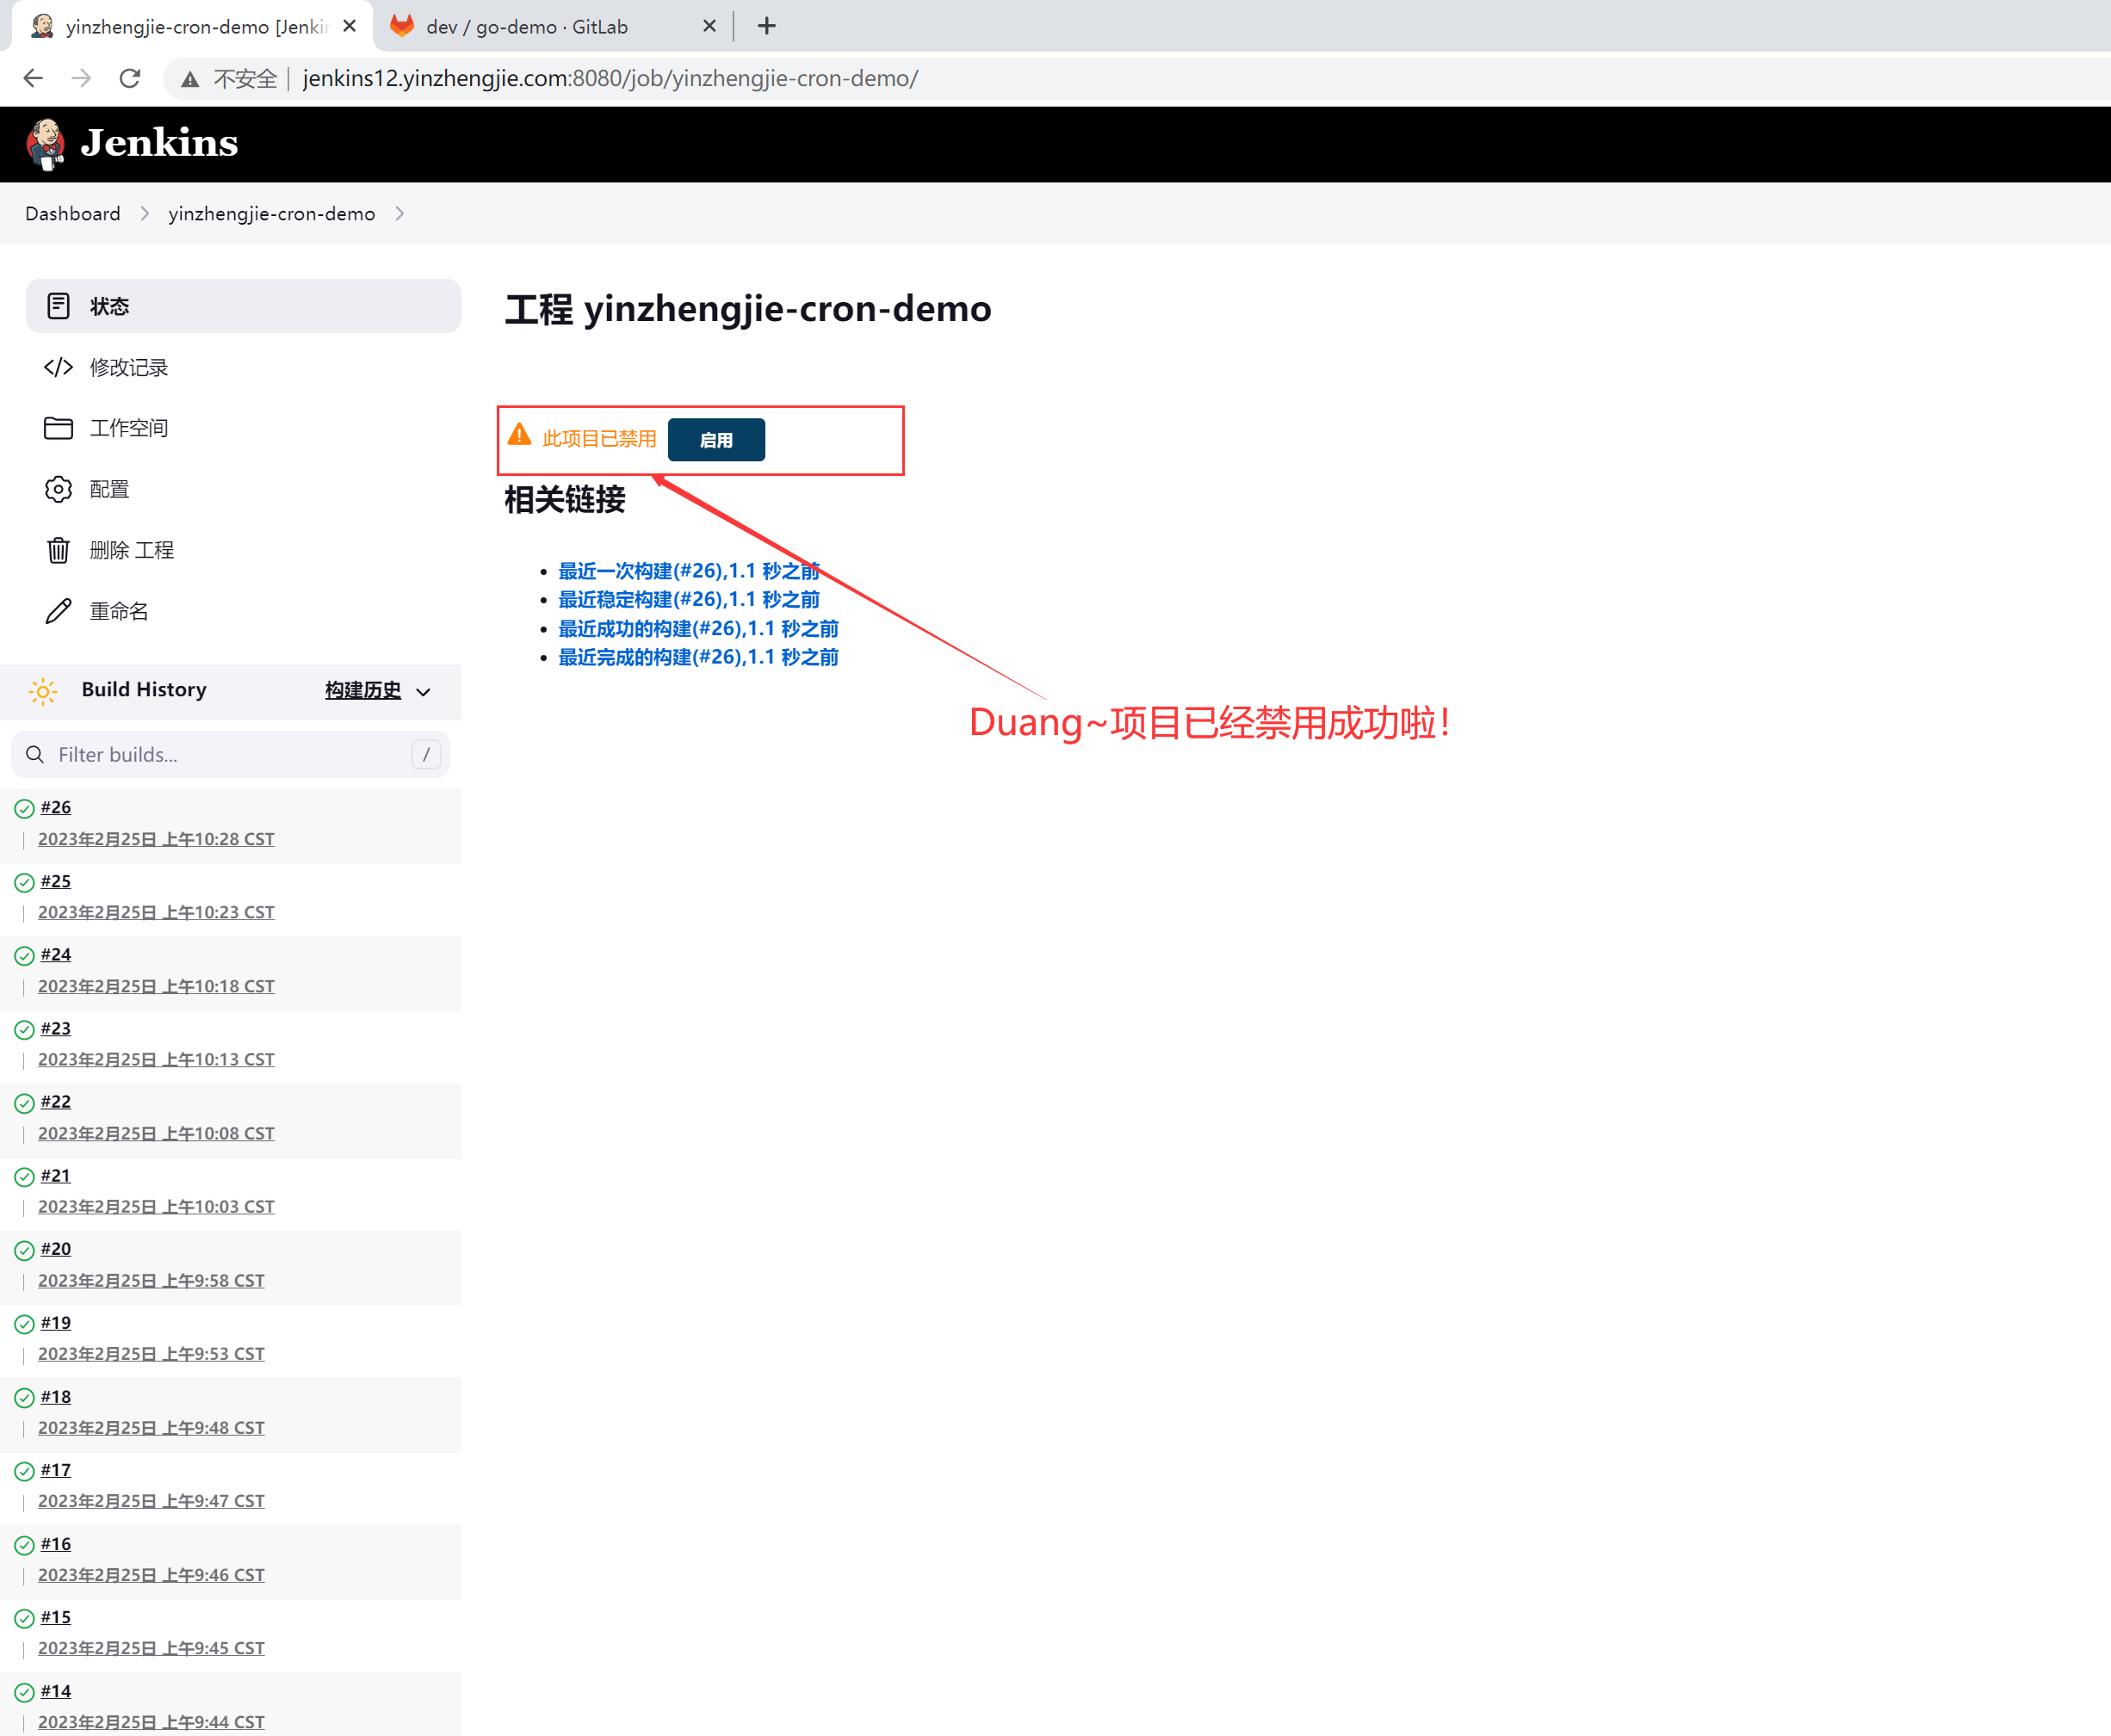
Task: Click build #26 success status icon
Action: (25, 808)
